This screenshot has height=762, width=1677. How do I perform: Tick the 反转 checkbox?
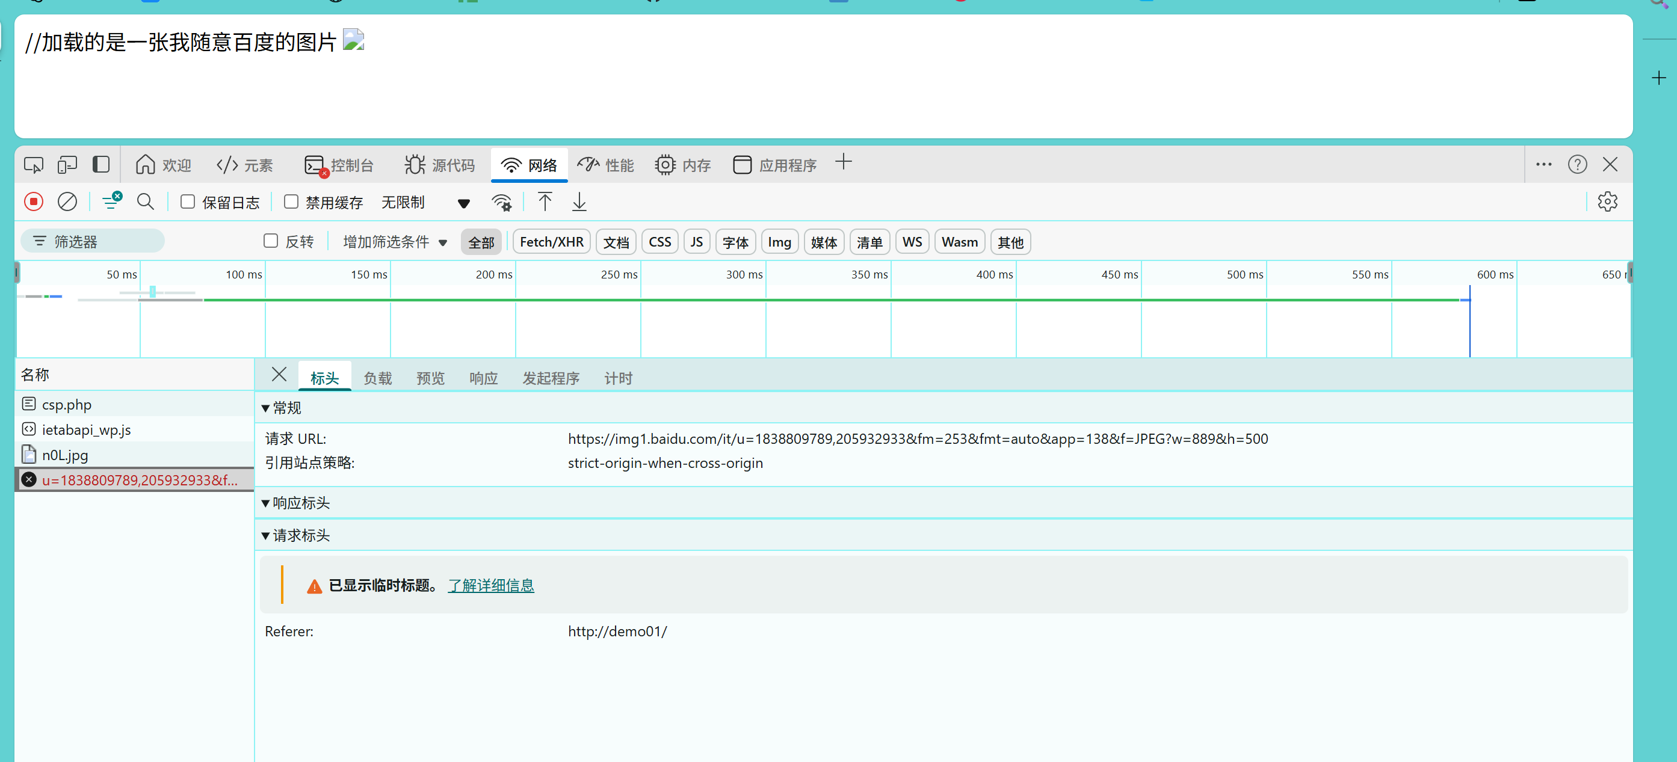271,241
